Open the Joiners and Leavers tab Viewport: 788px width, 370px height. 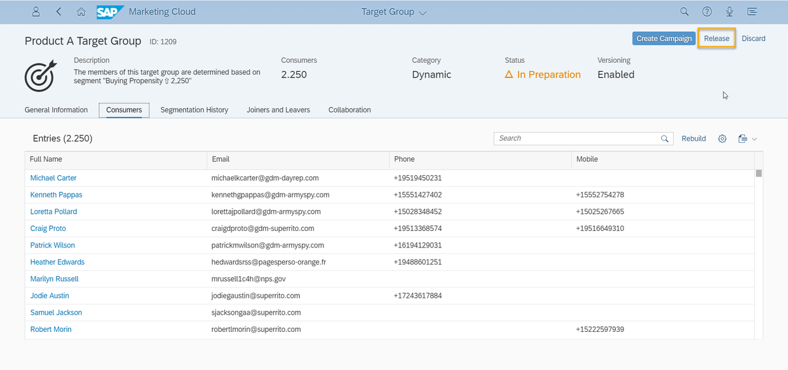coord(278,110)
